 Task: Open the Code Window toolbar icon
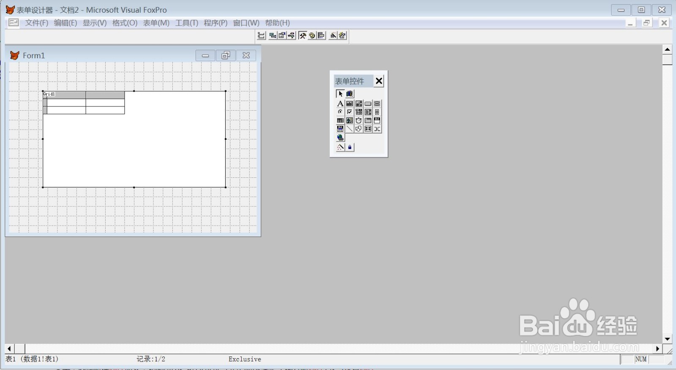(x=291, y=35)
